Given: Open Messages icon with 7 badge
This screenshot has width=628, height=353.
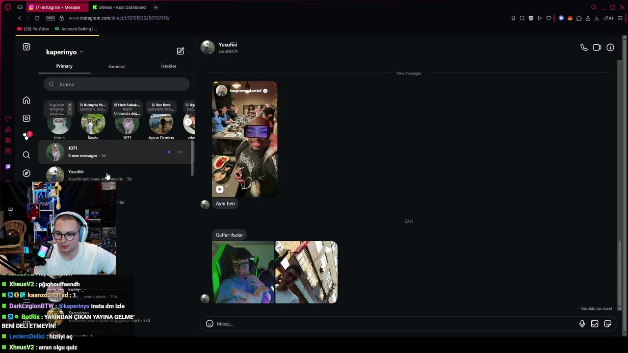Looking at the screenshot, I should [27, 136].
